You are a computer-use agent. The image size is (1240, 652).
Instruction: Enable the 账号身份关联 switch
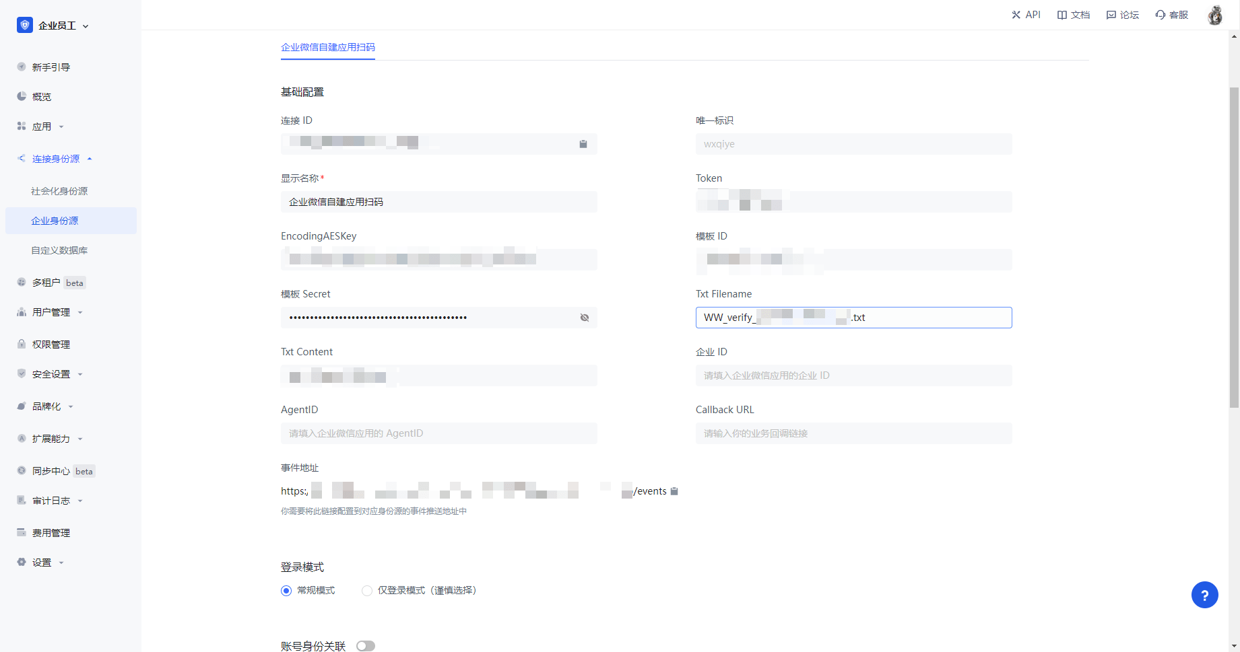tap(366, 646)
